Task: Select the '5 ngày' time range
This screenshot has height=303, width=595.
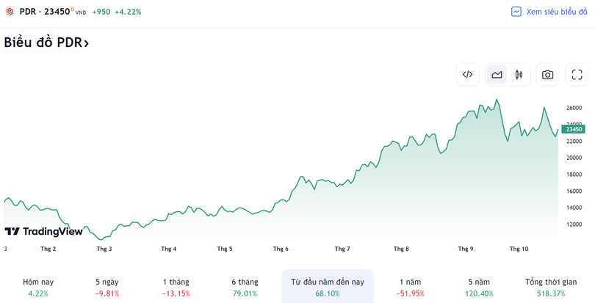Action: point(107,287)
